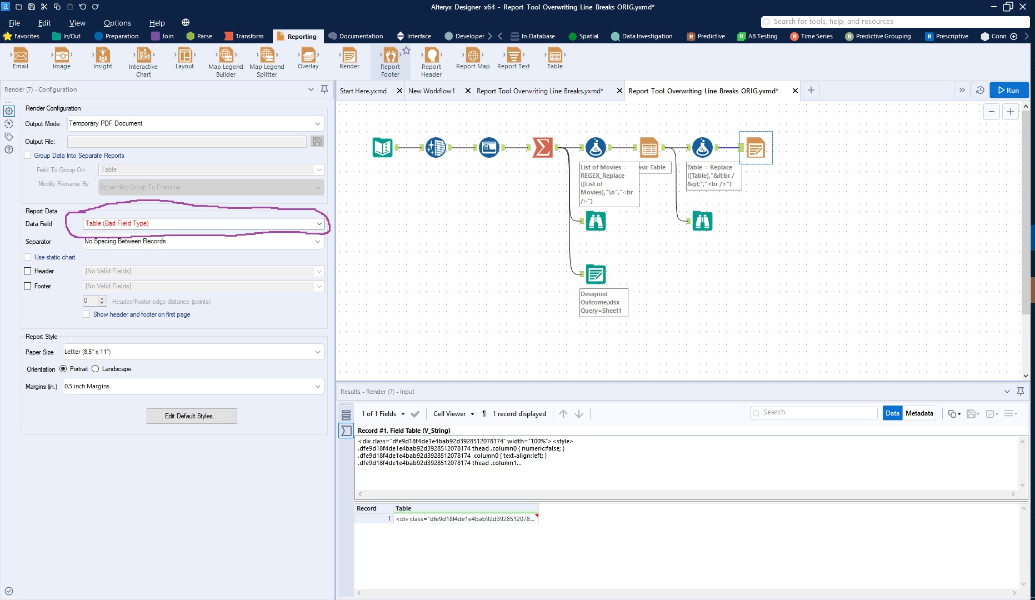Open the Data Investigation ribbon tab
This screenshot has width=1035, height=600.
coord(641,36)
